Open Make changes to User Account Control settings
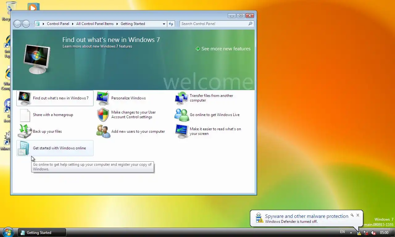Viewport: 395px width, 237px height. coord(133,115)
